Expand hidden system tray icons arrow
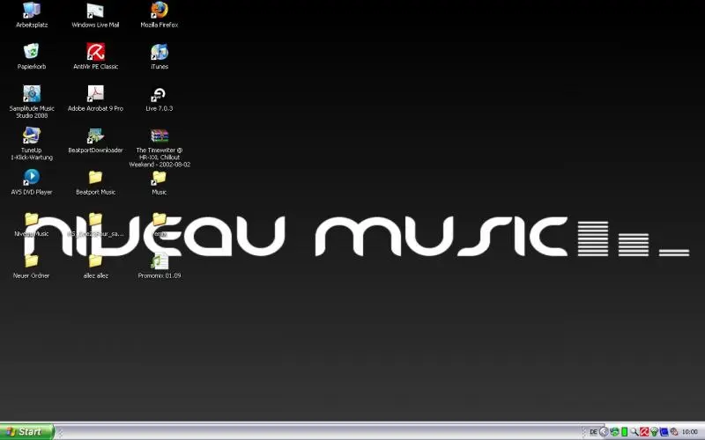Screen dimensions: 705x440 click(x=604, y=431)
